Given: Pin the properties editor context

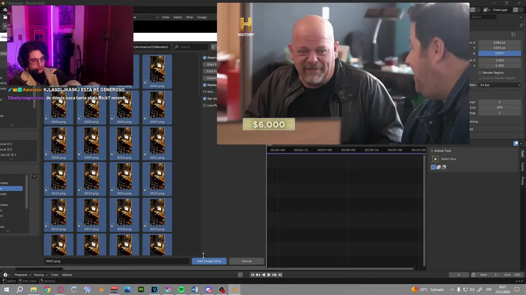Looking at the screenshot, I should [x=521, y=25].
